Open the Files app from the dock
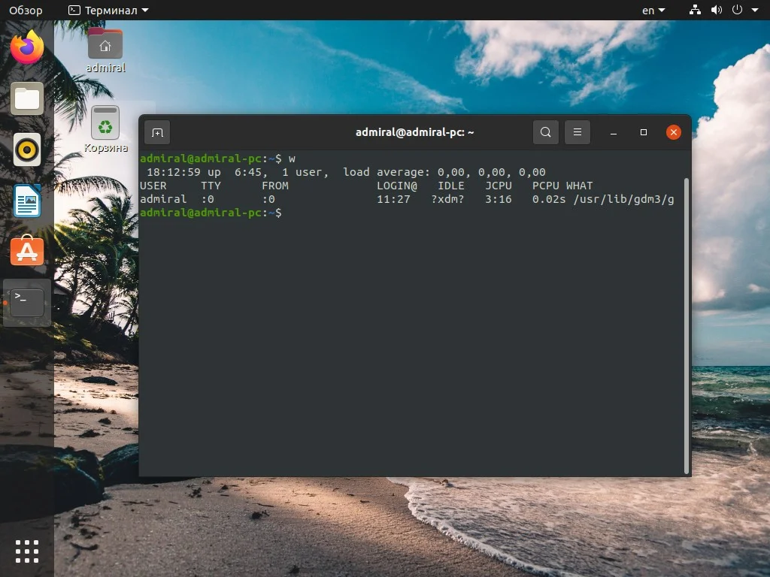The image size is (770, 577). tap(26, 98)
